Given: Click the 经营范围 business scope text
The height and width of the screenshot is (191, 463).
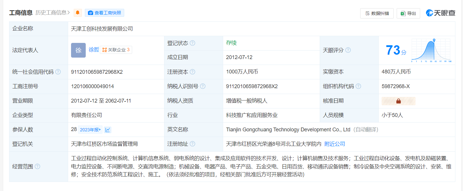Looking at the screenshot, I should coord(261,166).
